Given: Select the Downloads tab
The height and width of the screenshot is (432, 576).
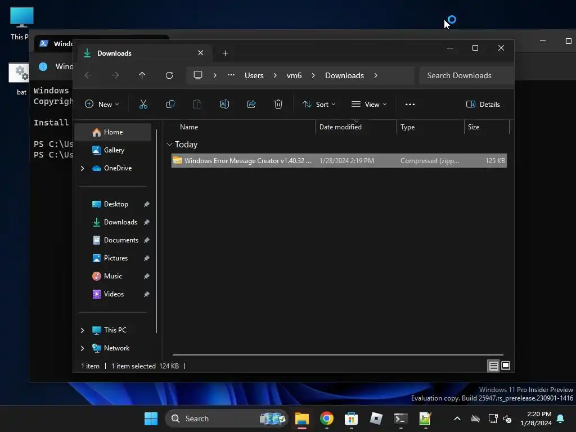Looking at the screenshot, I should coord(143,53).
